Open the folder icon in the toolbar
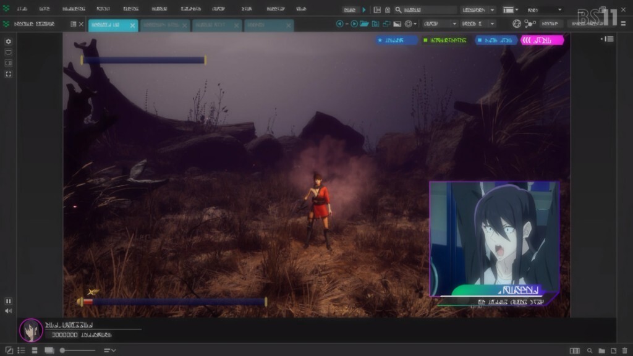 (x=365, y=23)
